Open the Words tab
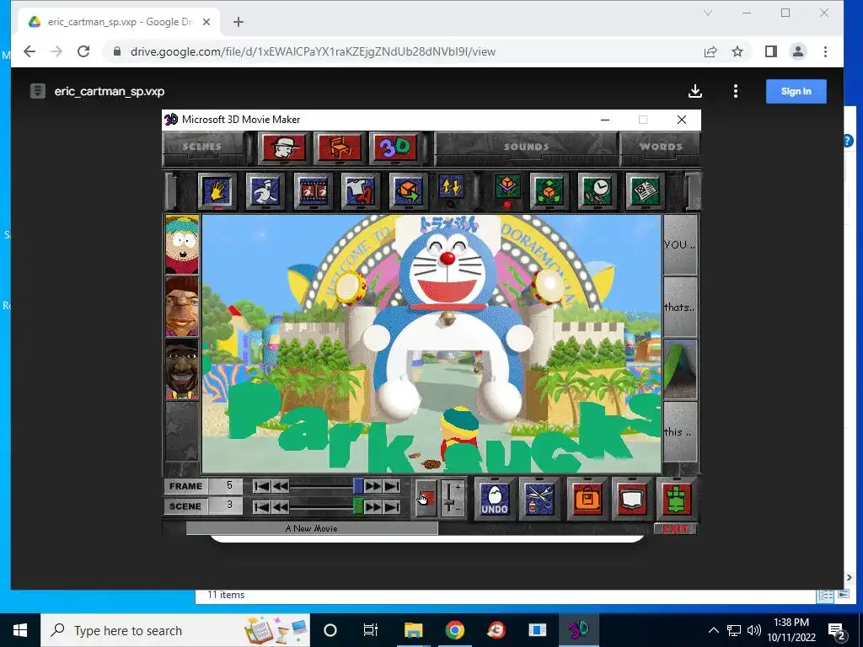This screenshot has width=863, height=647. [661, 147]
